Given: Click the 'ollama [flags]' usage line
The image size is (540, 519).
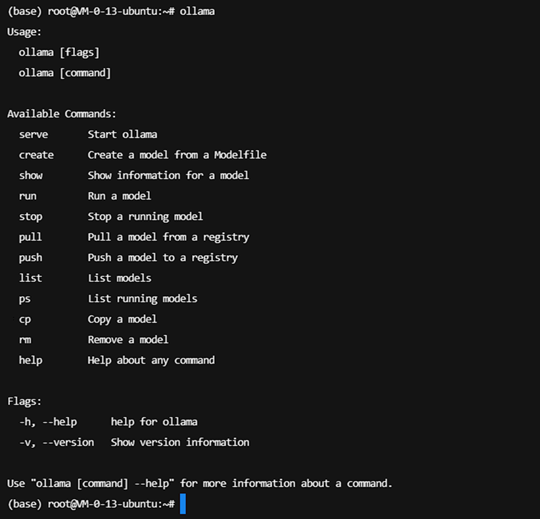Looking at the screenshot, I should (x=59, y=52).
